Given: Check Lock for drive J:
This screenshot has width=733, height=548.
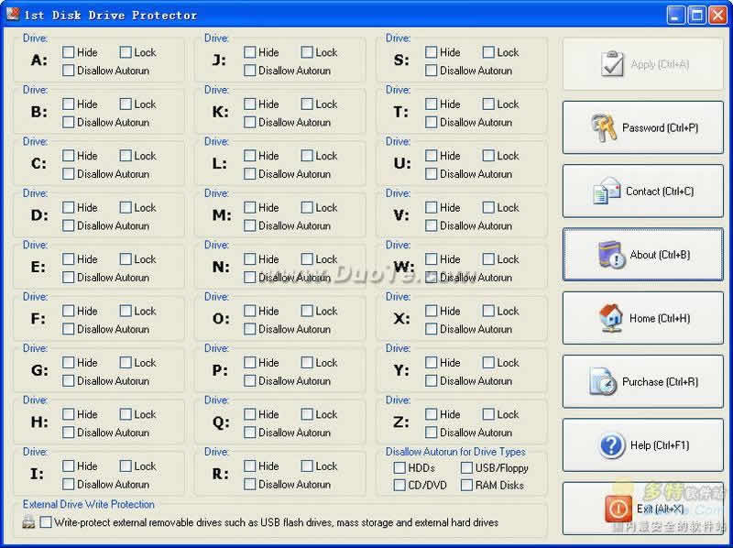Looking at the screenshot, I should click(x=307, y=52).
